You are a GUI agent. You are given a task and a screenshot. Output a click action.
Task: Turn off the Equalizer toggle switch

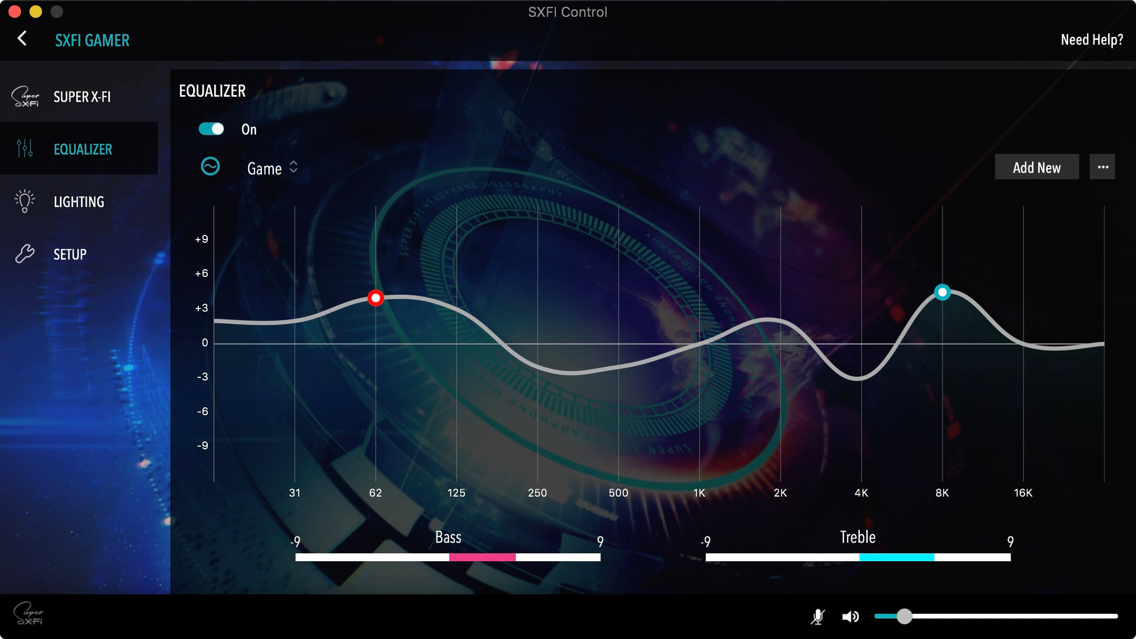211,129
